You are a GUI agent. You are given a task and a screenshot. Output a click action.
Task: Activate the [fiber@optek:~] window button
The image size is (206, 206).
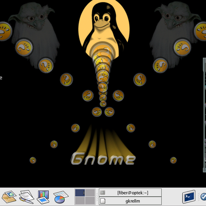pyautogui.click(x=130, y=193)
